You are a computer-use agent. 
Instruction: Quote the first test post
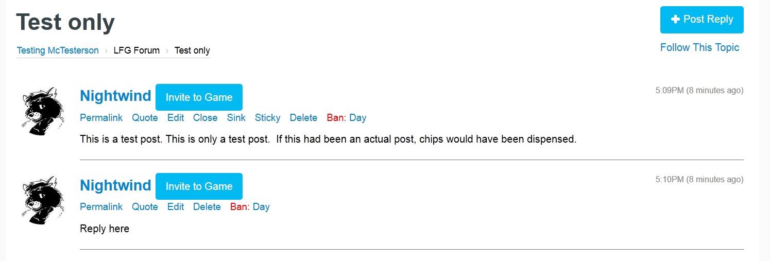coord(145,118)
